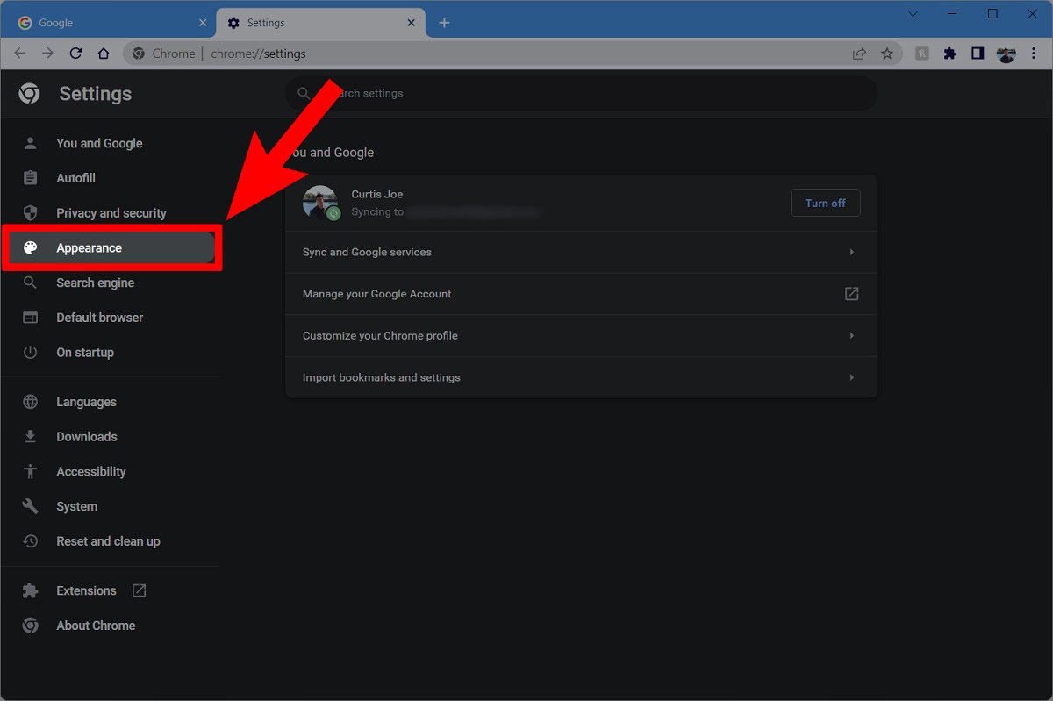The image size is (1053, 701).
Task: Click the back navigation arrow
Action: (x=20, y=54)
